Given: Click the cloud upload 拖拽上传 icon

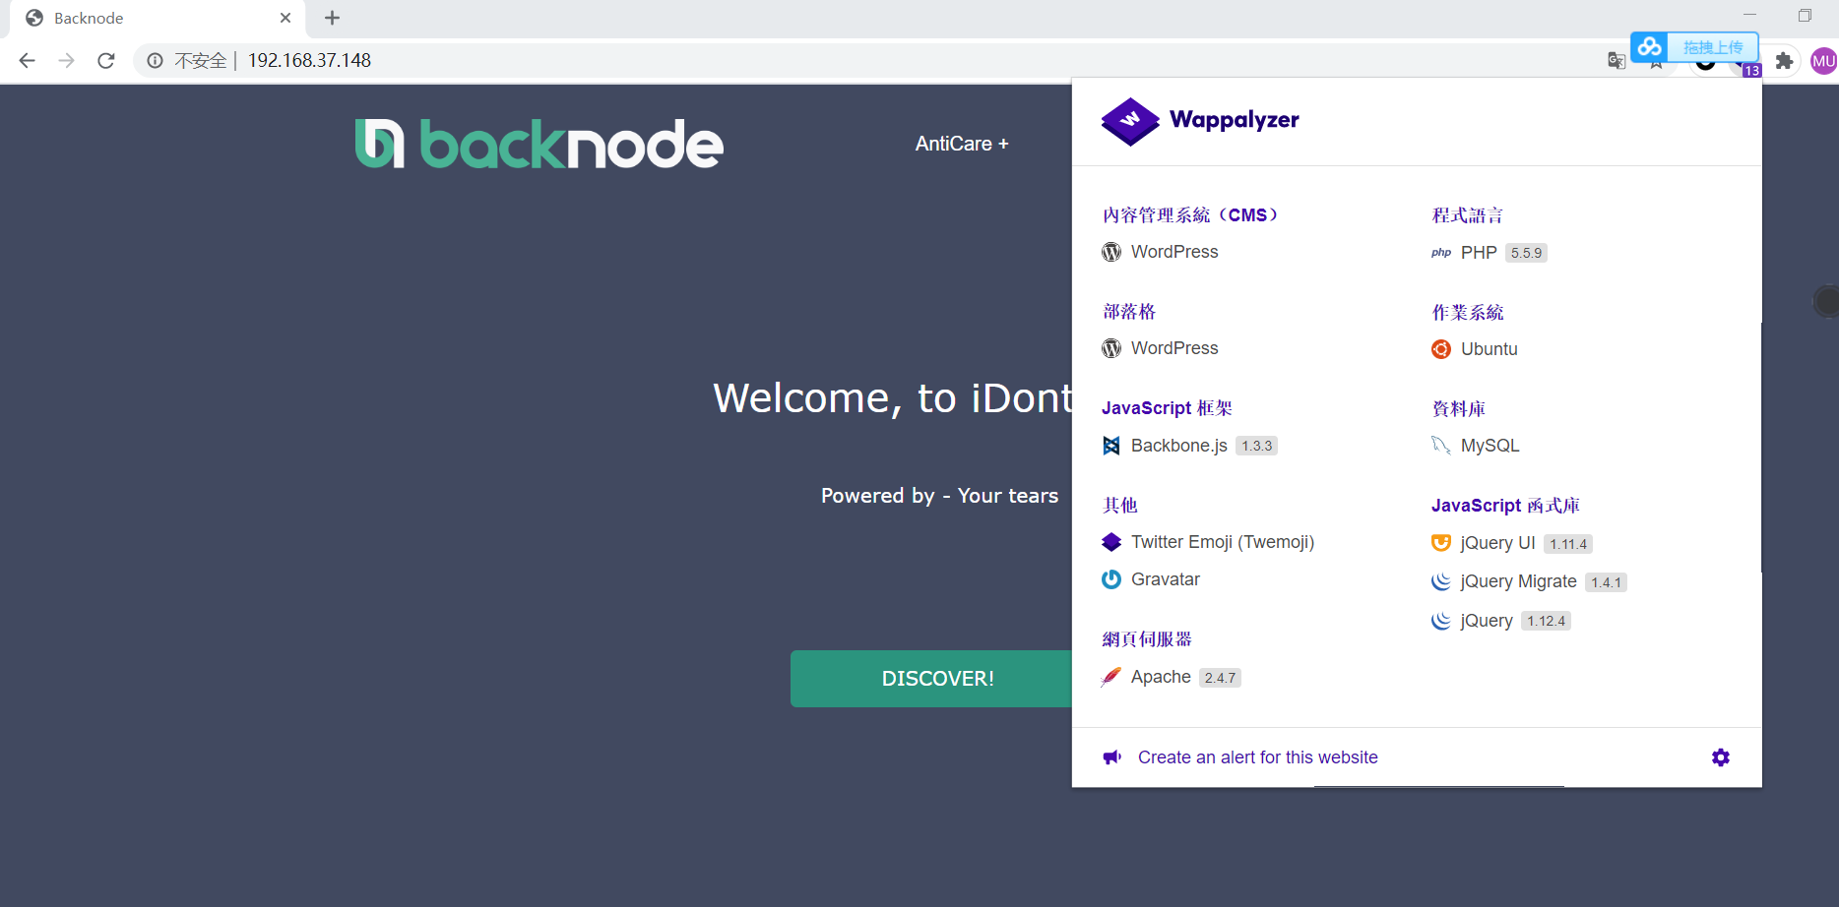Looking at the screenshot, I should (x=1650, y=47).
